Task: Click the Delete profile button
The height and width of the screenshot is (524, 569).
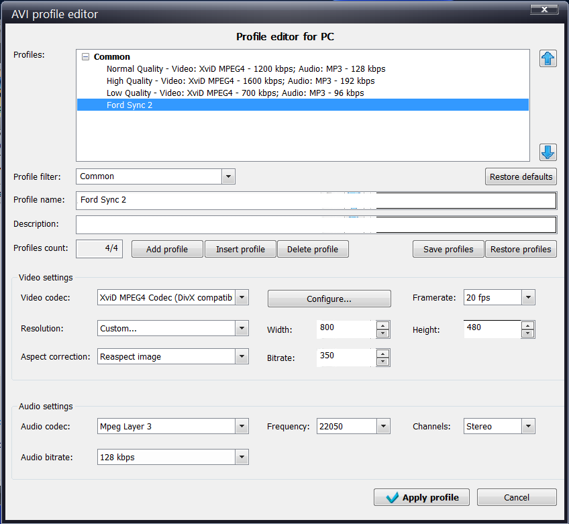Action: pyautogui.click(x=313, y=250)
